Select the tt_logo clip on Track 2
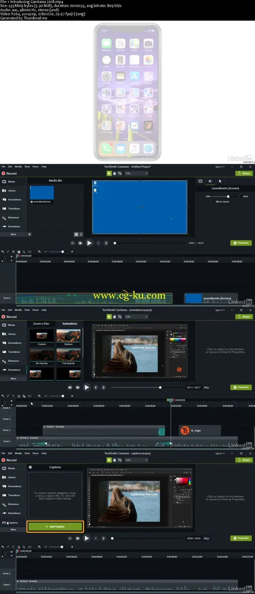Viewport: 255px width, 594px height. 199,431
